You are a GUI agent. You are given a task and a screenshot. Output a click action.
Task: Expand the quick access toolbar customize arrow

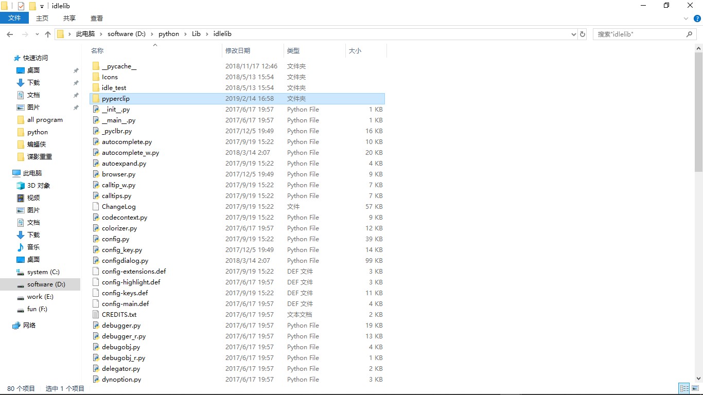point(42,6)
